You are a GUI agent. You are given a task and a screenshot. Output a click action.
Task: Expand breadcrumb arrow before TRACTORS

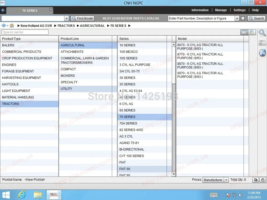coord(55,26)
